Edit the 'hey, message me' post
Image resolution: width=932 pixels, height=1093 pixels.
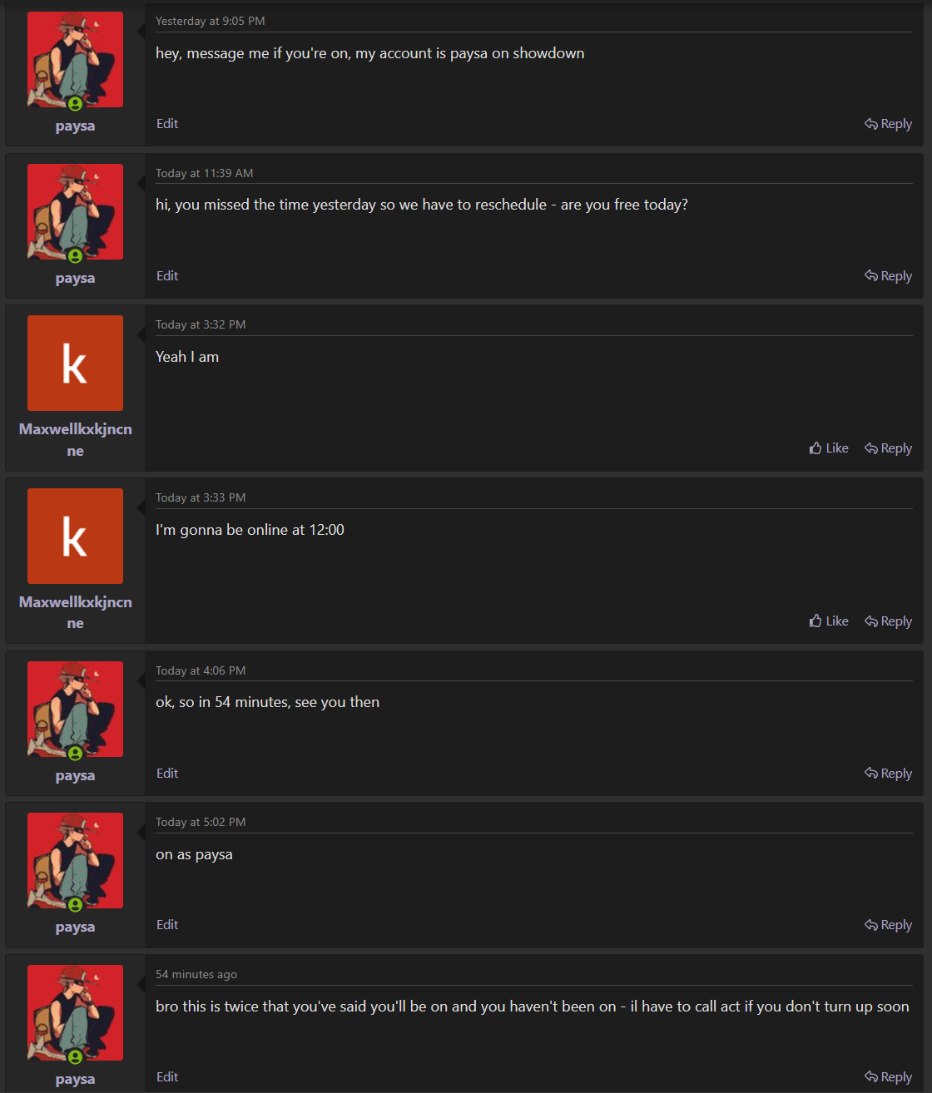point(167,124)
